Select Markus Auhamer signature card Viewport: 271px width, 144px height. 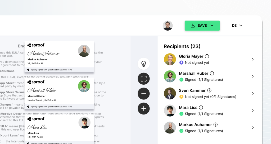pyautogui.click(x=59, y=56)
